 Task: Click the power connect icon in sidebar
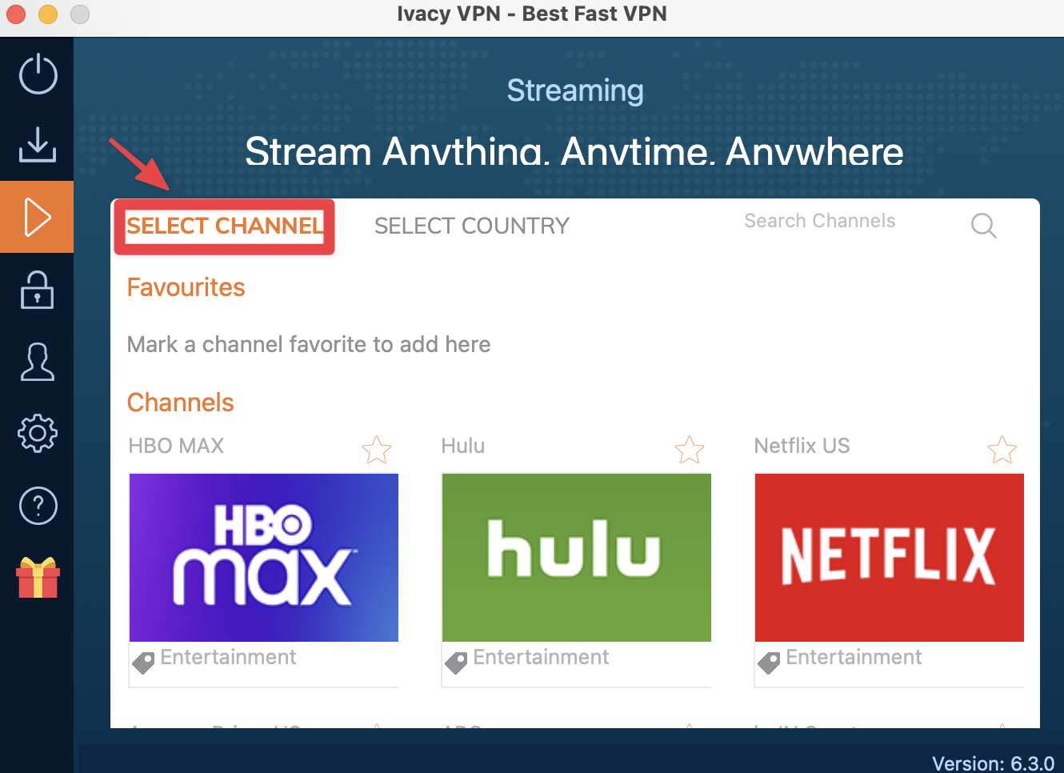[38, 74]
